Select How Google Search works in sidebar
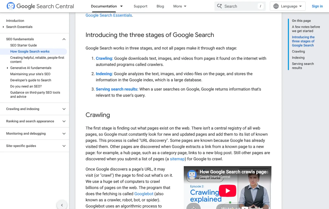329x209 pixels. pyautogui.click(x=30, y=51)
